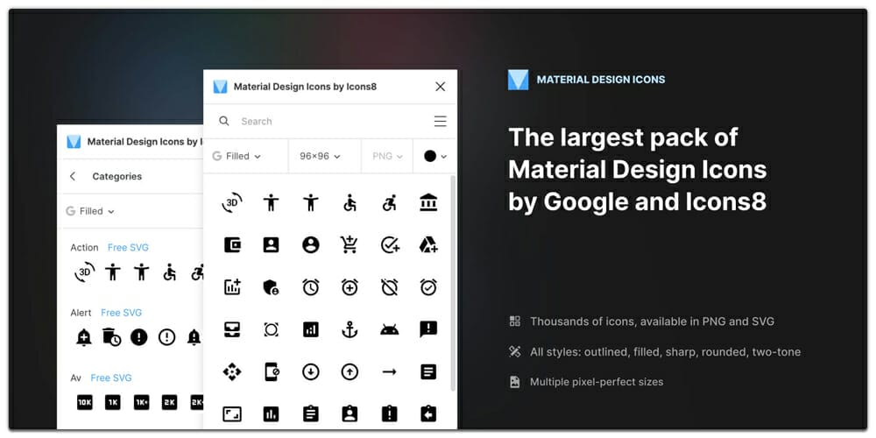
Task: Click the magnifier search icon
Action: tap(224, 121)
